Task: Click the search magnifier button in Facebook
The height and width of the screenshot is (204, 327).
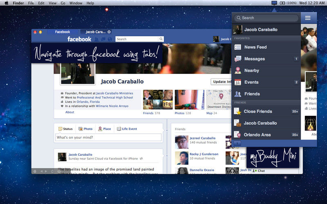Action: point(161,39)
